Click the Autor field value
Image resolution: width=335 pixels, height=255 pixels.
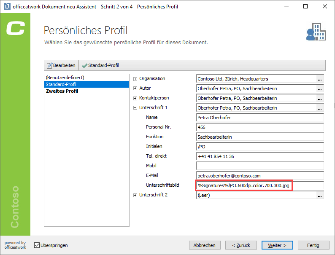[x=256, y=89]
